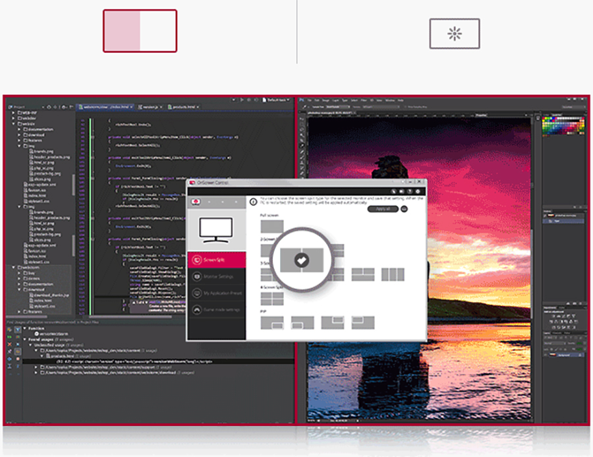Switch to the products.html editor tab
The image size is (593, 457).
[183, 107]
